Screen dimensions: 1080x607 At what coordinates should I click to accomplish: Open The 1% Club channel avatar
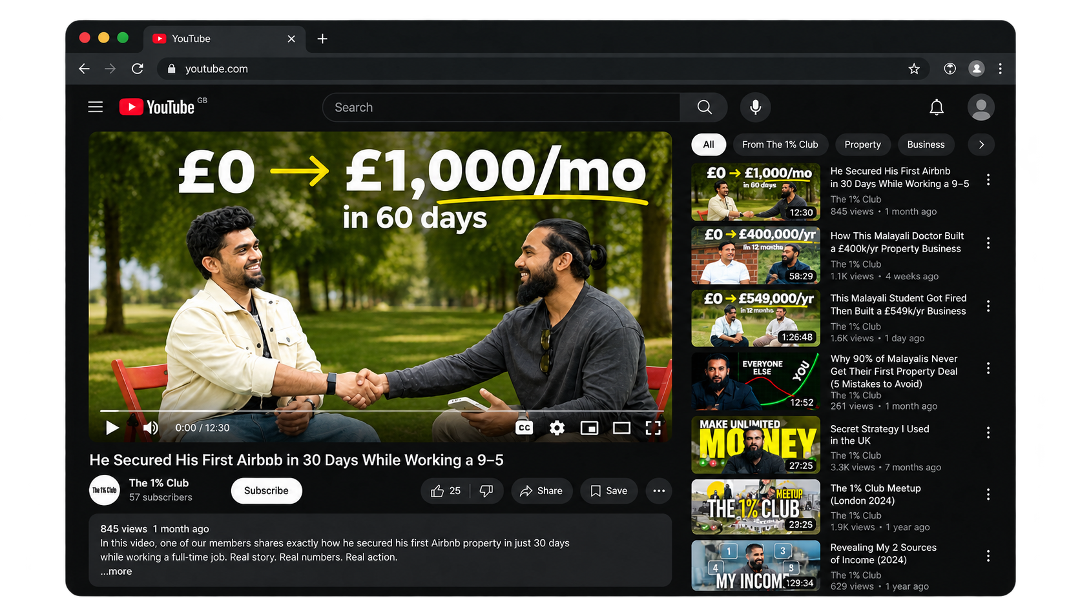pyautogui.click(x=104, y=490)
